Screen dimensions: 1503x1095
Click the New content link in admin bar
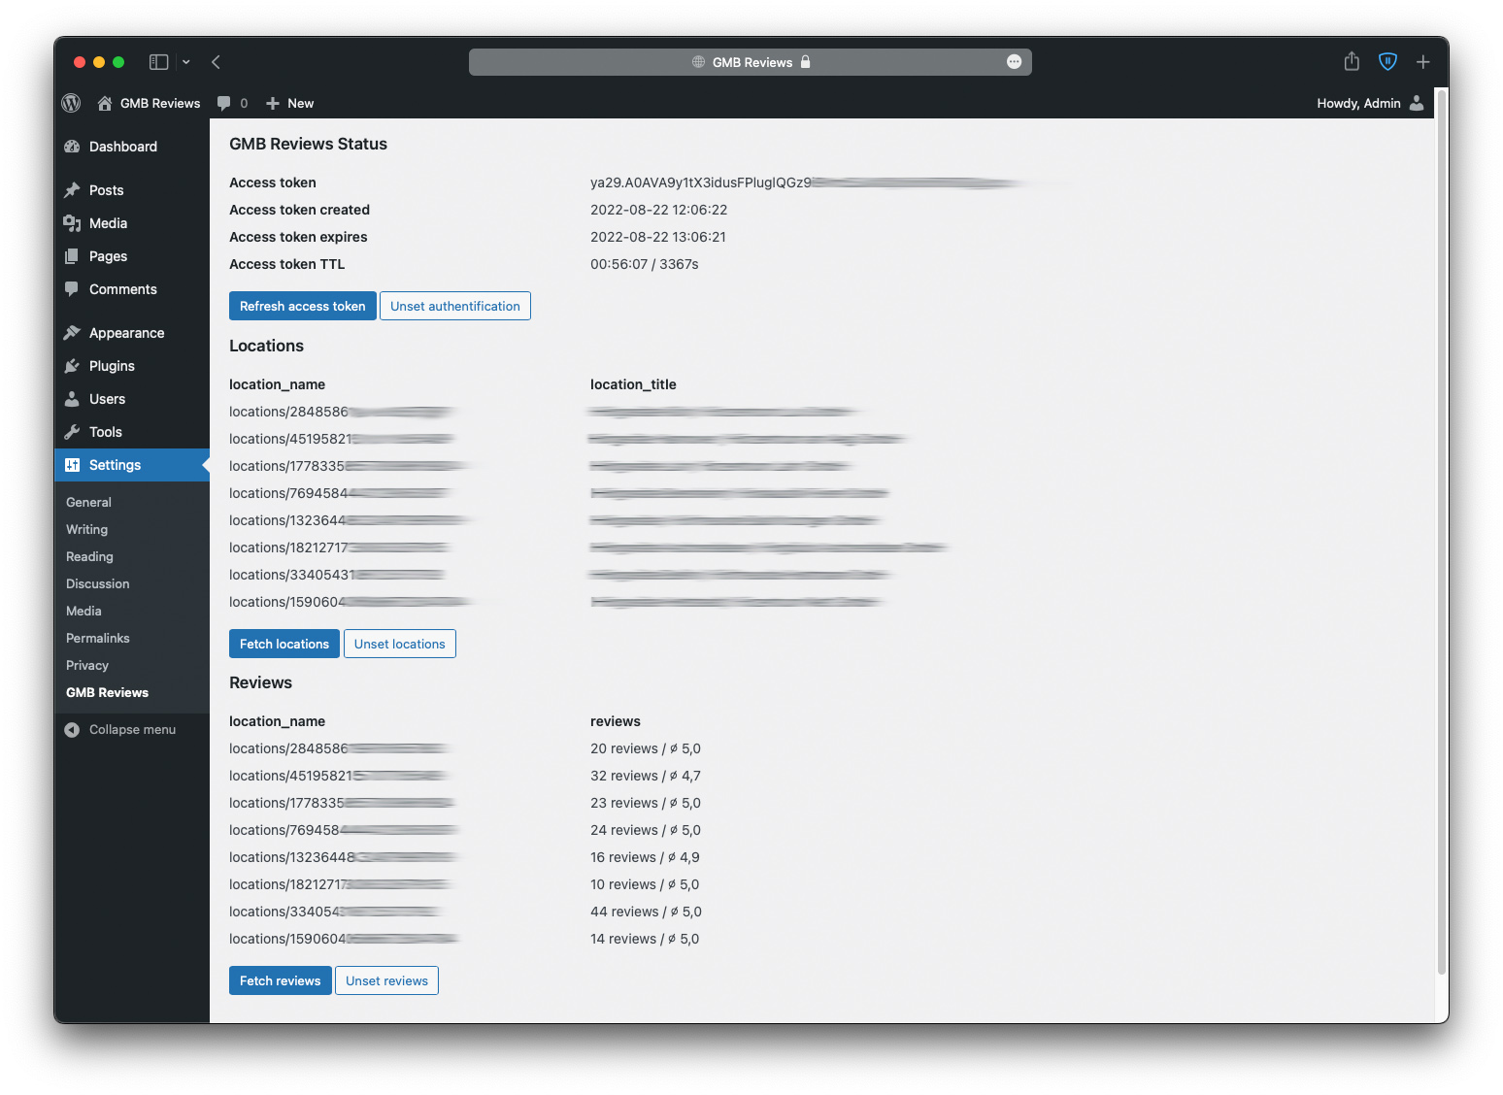click(x=289, y=103)
